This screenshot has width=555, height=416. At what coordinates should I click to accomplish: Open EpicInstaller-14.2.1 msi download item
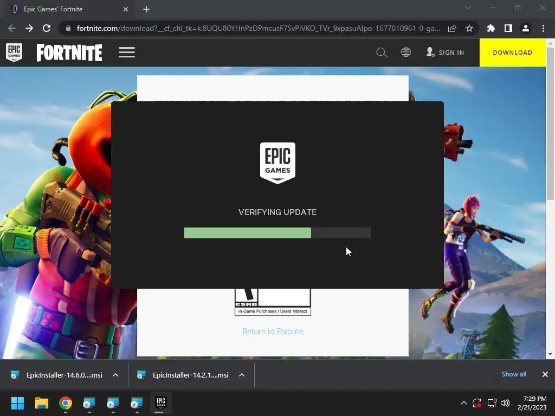(x=184, y=375)
